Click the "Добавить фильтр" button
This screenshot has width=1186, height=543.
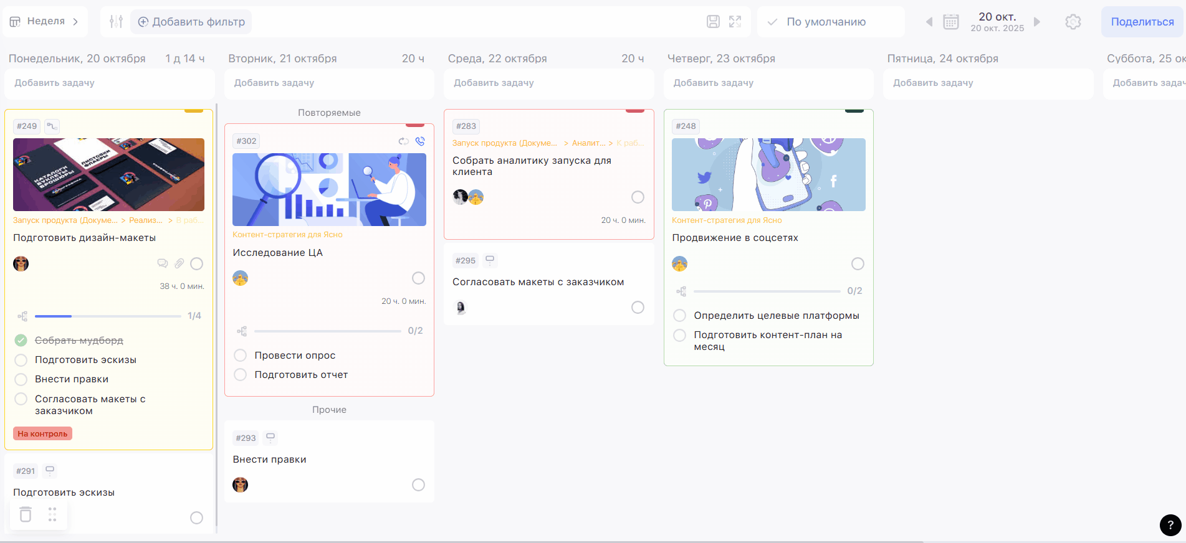pyautogui.click(x=191, y=22)
